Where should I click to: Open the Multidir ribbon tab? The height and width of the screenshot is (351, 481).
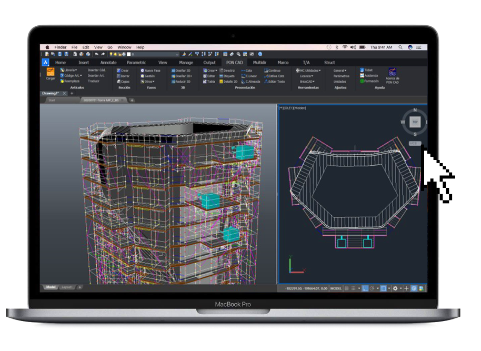(259, 63)
